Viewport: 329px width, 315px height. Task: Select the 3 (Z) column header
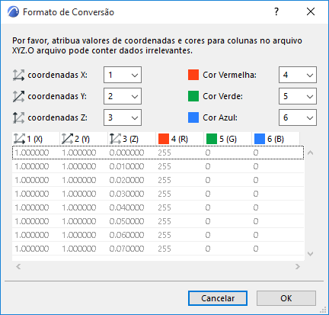click(x=132, y=139)
